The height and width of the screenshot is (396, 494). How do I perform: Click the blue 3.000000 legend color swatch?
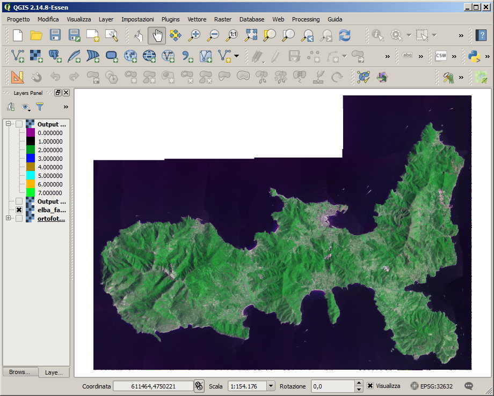[x=30, y=159]
